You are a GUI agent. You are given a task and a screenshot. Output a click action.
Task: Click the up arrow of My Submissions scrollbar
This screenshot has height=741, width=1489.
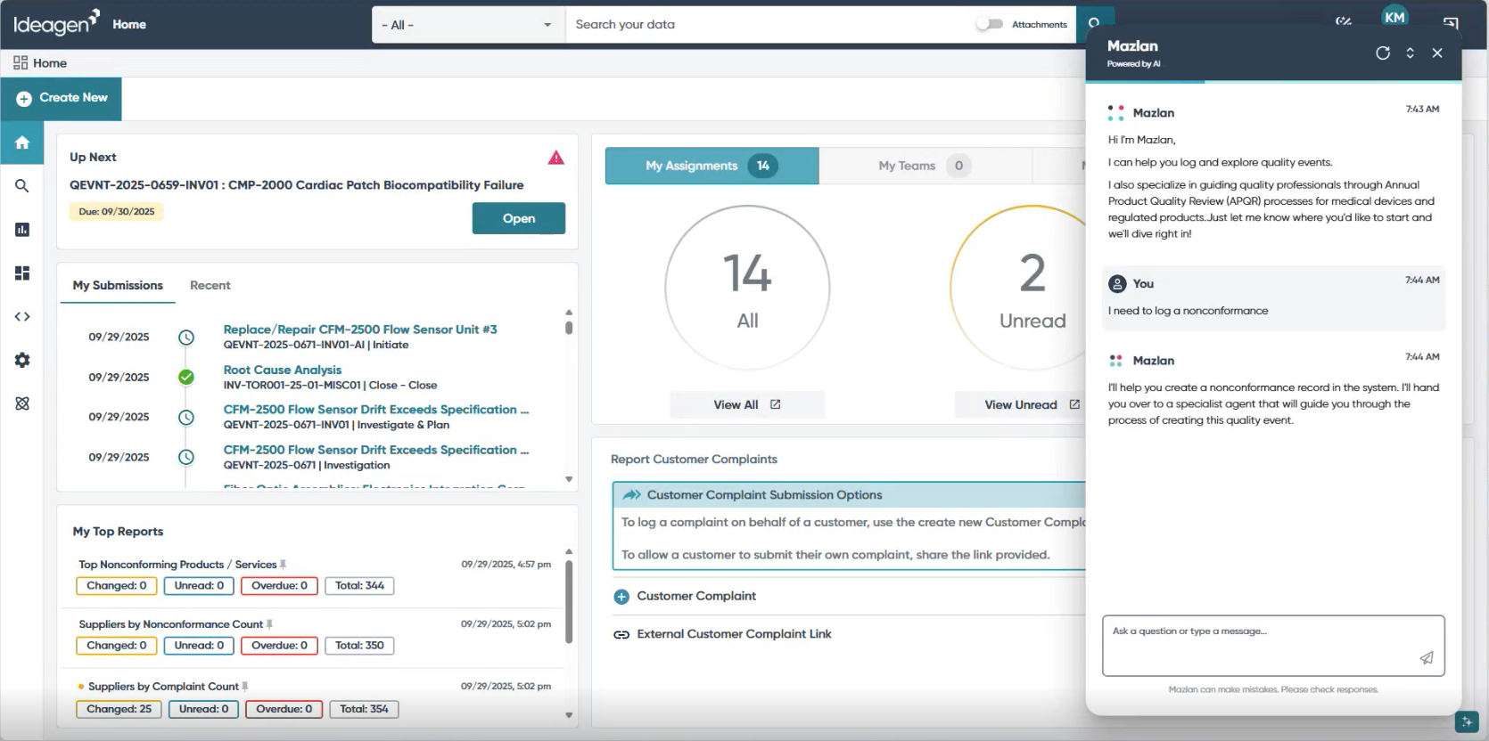569,313
